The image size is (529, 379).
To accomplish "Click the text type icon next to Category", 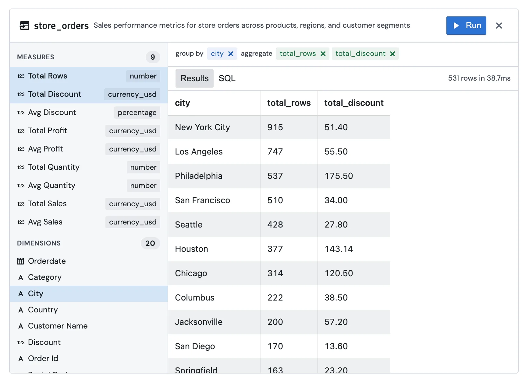I will [x=21, y=277].
